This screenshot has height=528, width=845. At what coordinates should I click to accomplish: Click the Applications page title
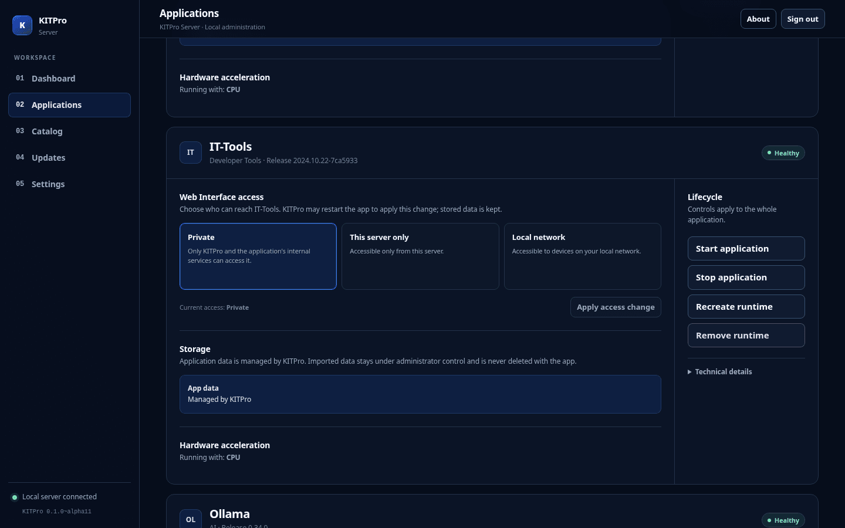click(x=189, y=13)
